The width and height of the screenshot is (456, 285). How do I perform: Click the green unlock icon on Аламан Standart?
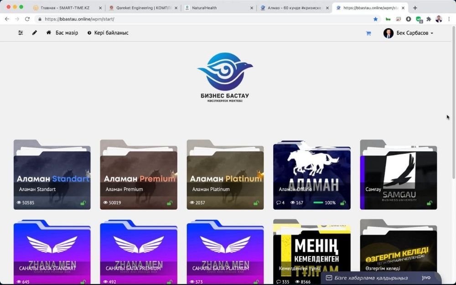[x=83, y=203]
